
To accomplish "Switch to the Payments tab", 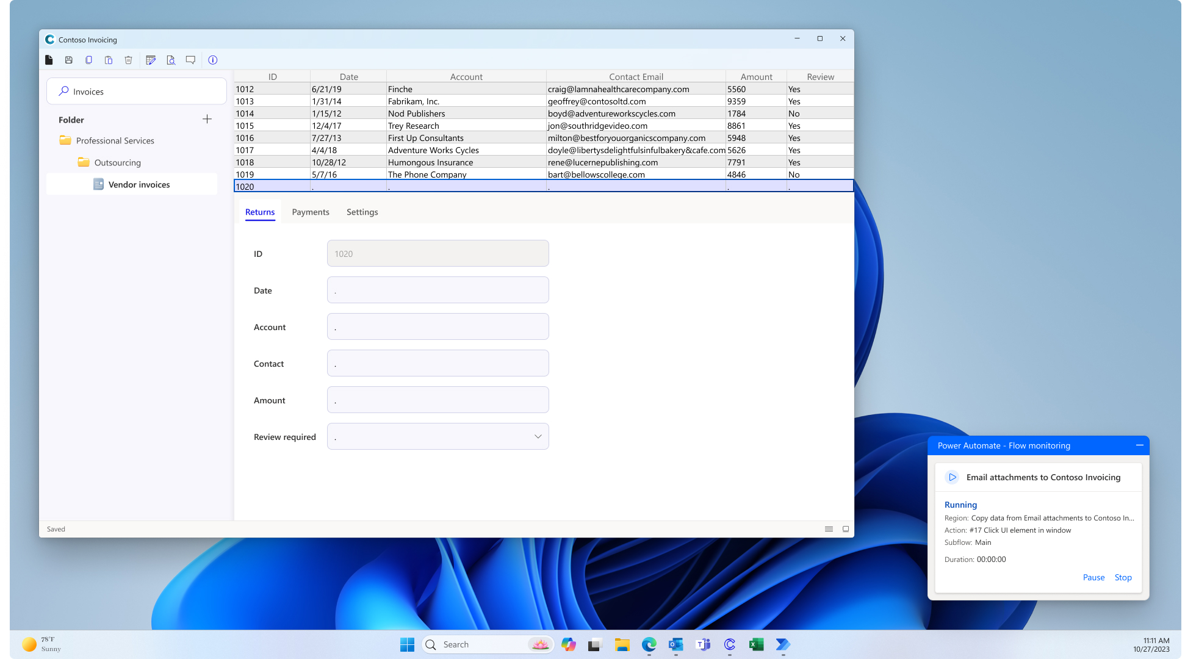I will [311, 212].
